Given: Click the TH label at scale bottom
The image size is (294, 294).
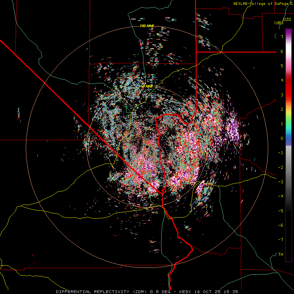Looking at the screenshot, I should pos(281,254).
